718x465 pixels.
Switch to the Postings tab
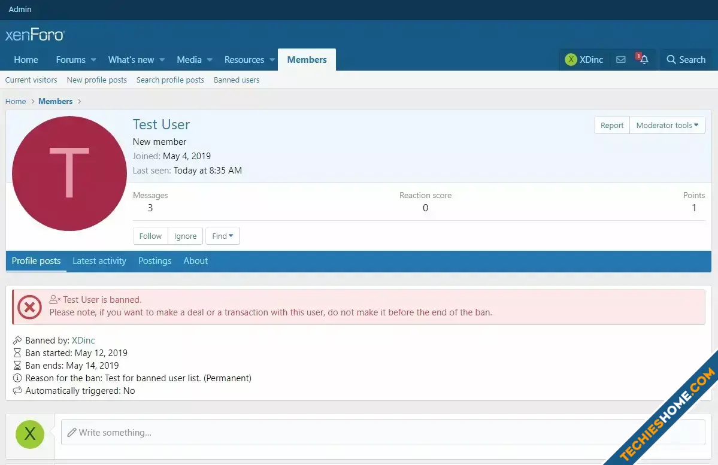154,261
